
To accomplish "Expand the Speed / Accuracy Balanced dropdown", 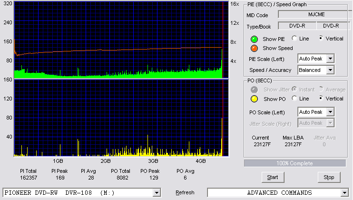I will pyautogui.click(x=330, y=70).
